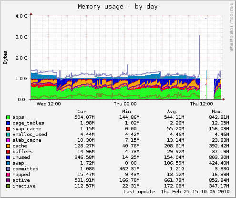
Task: Click the green apps legend swatch
Action: point(8,117)
